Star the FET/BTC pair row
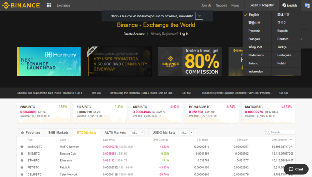 coord(22,167)
